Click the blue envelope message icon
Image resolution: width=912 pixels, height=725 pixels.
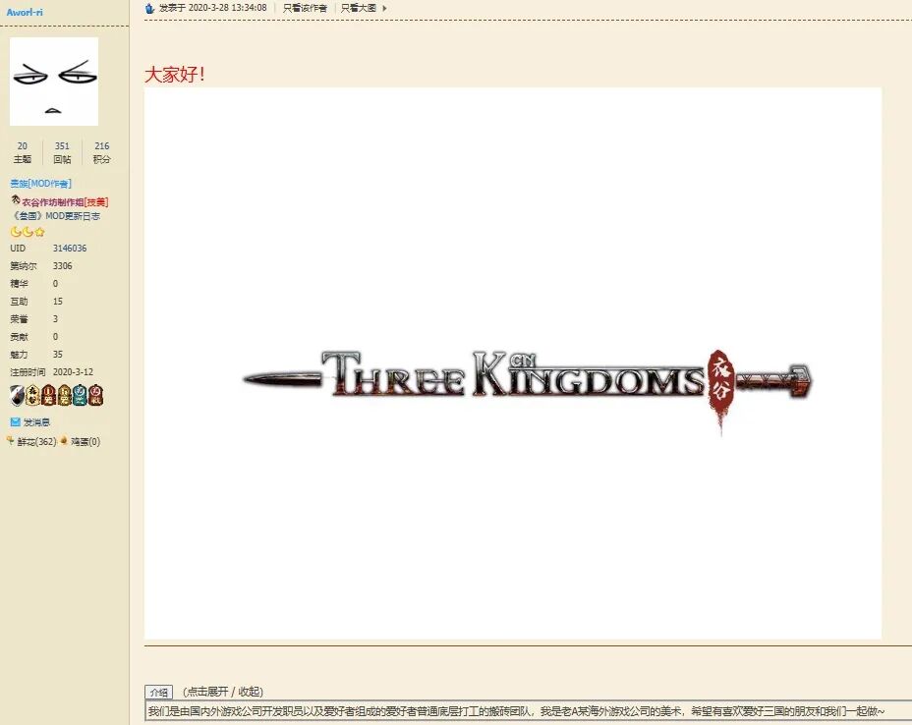click(x=15, y=422)
